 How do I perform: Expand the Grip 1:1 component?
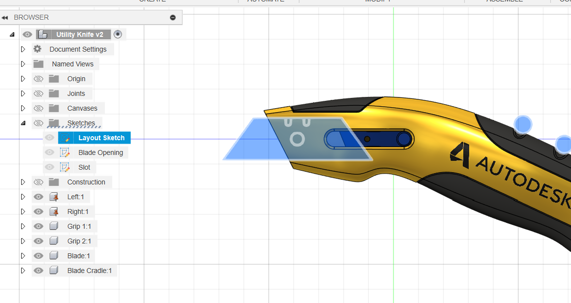tap(23, 227)
